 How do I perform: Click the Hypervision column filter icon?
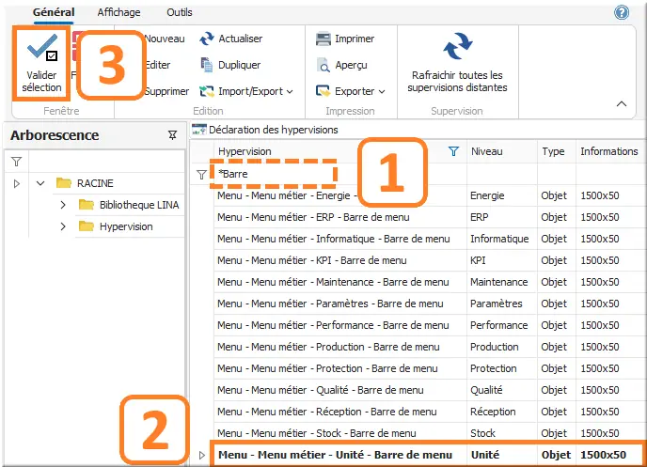(x=453, y=151)
